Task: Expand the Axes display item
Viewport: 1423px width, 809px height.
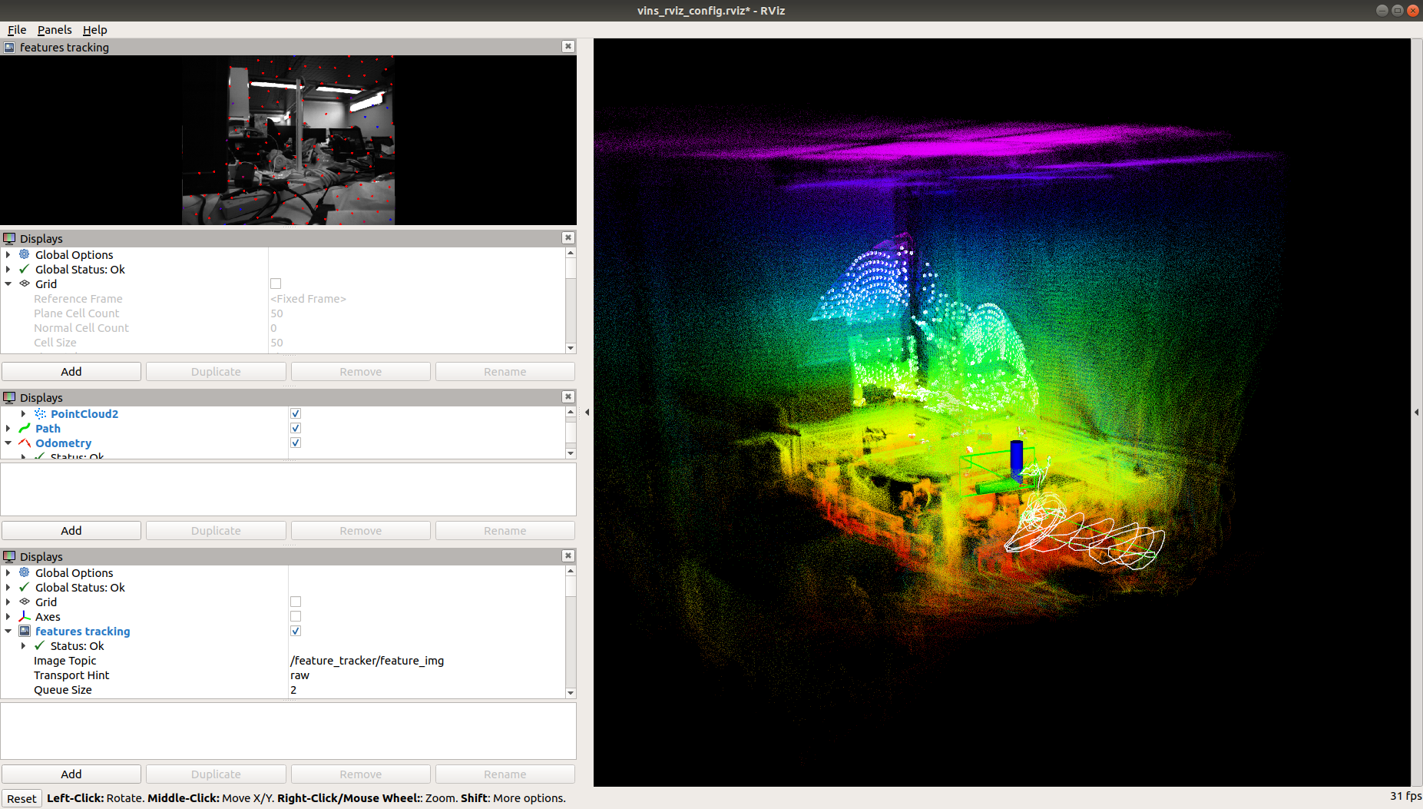Action: pyautogui.click(x=8, y=616)
